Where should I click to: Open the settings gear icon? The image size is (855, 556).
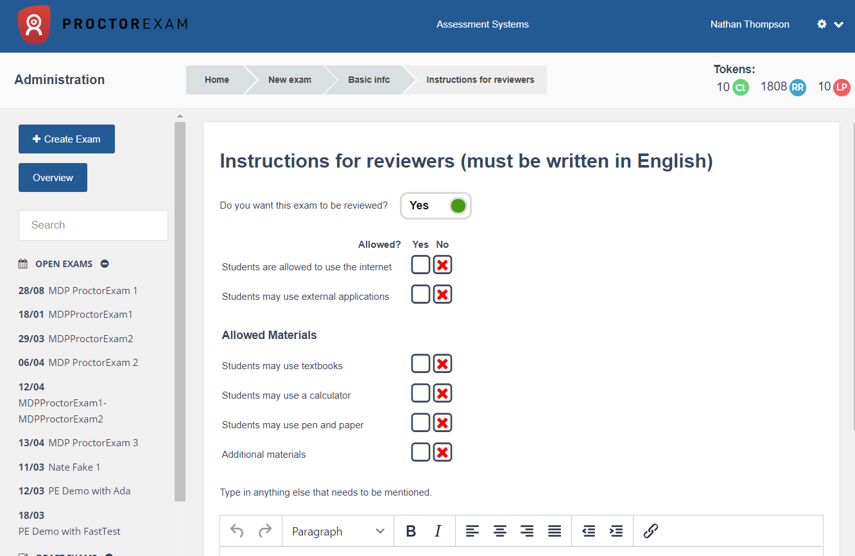pyautogui.click(x=822, y=24)
